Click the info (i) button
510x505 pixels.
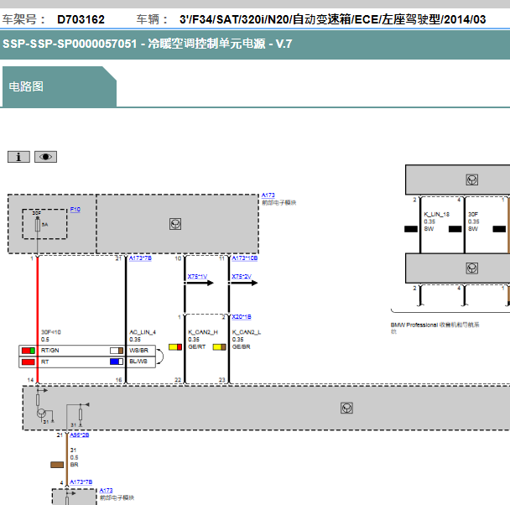coord(18,157)
